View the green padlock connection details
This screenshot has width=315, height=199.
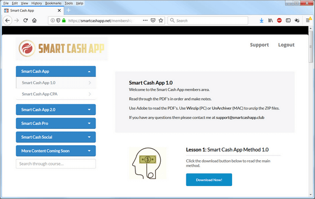click(x=64, y=20)
